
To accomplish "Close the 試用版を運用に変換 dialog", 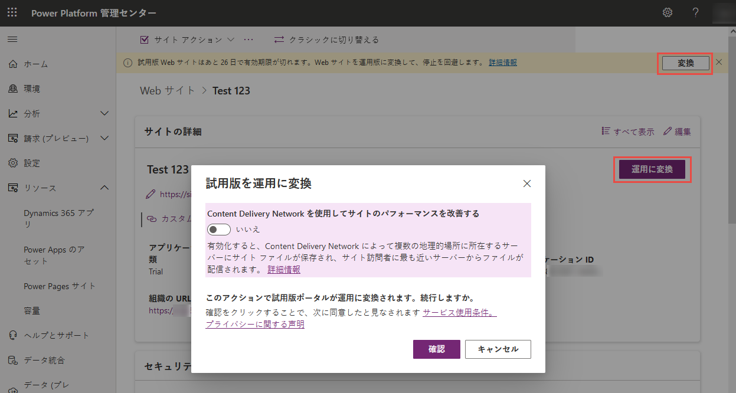I will pos(527,184).
